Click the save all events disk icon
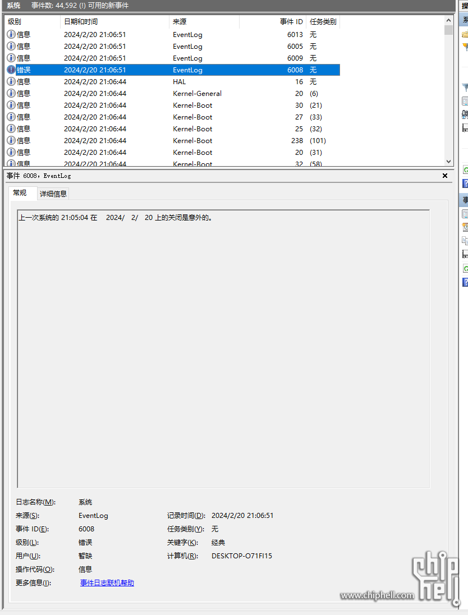This screenshot has width=468, height=615. (x=465, y=128)
